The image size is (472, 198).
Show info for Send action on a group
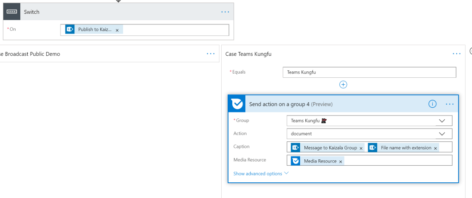tap(432, 104)
